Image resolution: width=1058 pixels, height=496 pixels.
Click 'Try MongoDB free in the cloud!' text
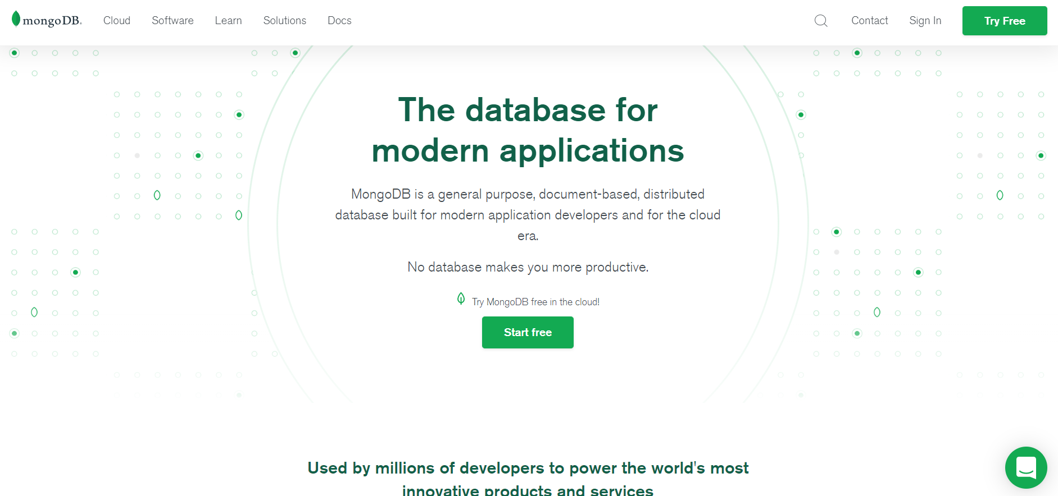click(x=535, y=302)
